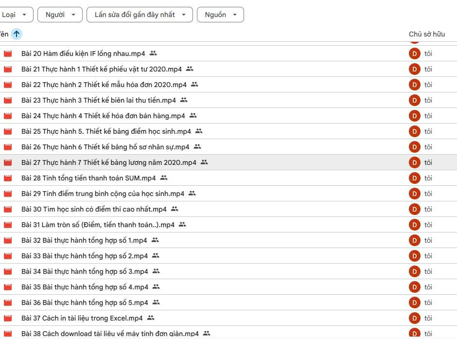The height and width of the screenshot is (339, 457).
Task: Click shared icon next to Bài 37 file
Action: [151, 318]
